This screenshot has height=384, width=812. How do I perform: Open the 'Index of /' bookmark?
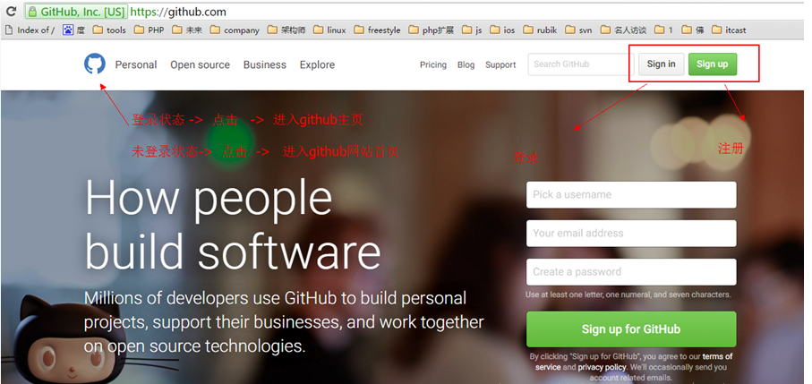(x=30, y=30)
